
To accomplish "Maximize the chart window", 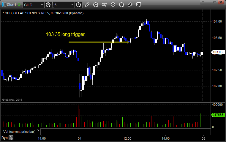I will click(215, 2).
